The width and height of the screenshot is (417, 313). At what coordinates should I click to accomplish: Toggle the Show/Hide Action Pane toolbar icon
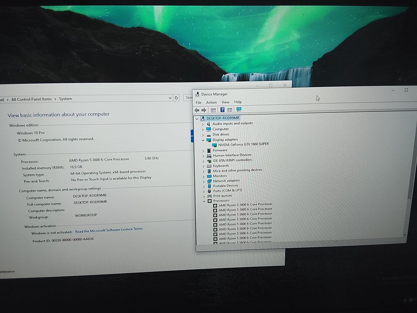click(x=230, y=110)
